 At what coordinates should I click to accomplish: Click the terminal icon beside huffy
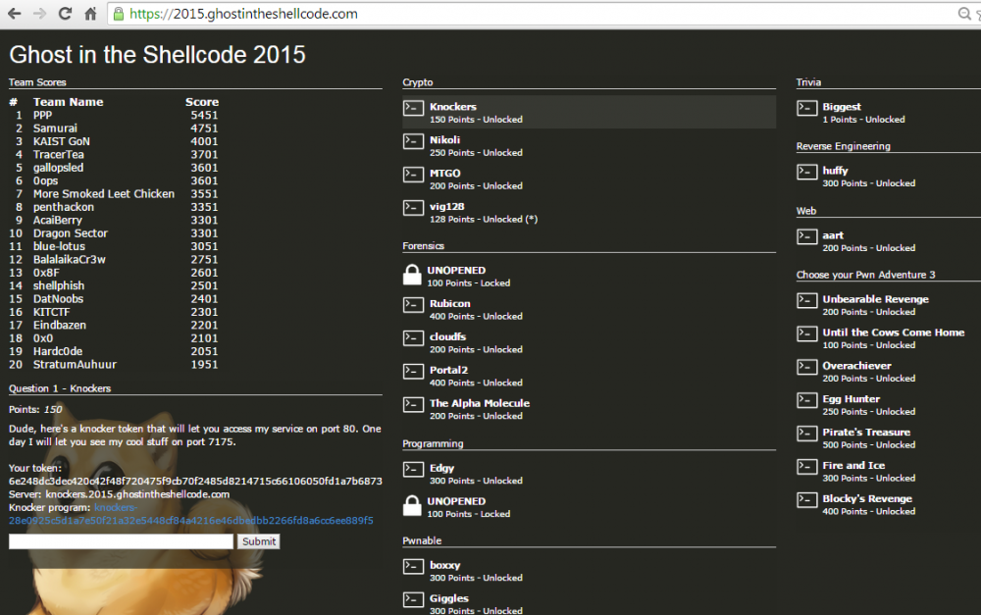pos(806,172)
